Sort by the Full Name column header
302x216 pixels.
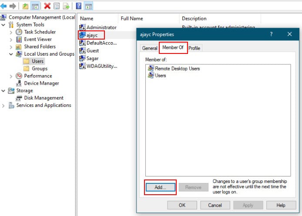(x=148, y=18)
